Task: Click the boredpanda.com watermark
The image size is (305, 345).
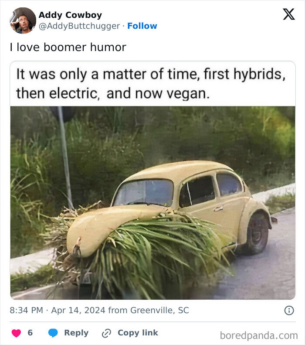Action: coord(258,335)
